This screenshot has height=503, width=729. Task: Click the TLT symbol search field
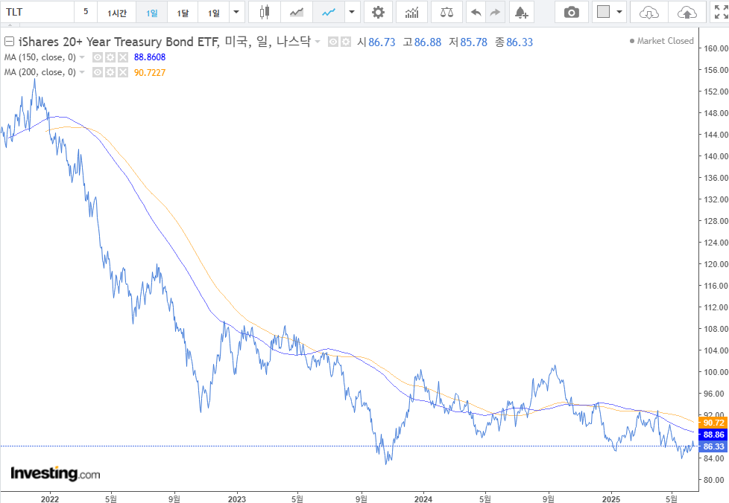(x=37, y=12)
